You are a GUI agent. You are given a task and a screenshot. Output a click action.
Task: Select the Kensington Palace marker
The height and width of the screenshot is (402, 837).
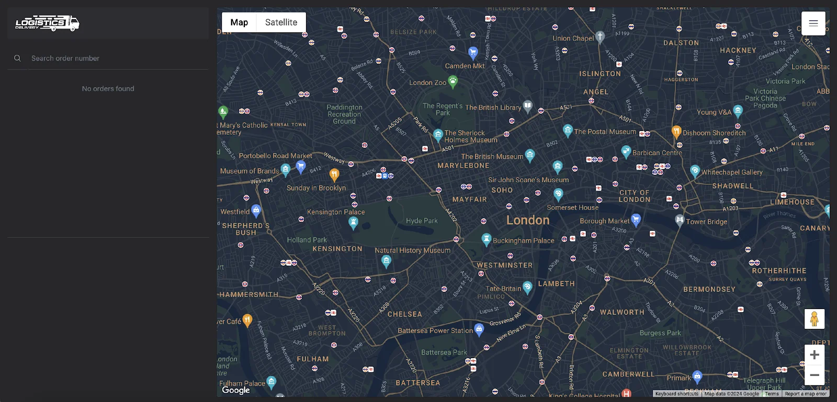coord(353,223)
